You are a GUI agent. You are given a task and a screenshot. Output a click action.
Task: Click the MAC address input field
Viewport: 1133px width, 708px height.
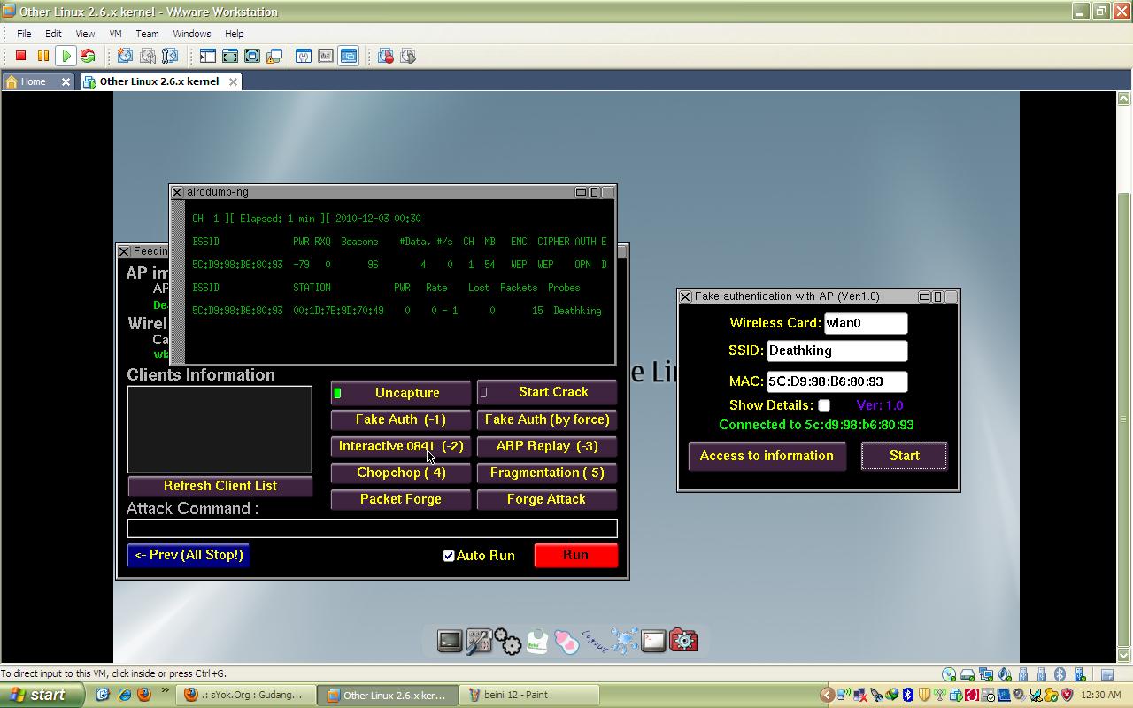pyautogui.click(x=836, y=381)
